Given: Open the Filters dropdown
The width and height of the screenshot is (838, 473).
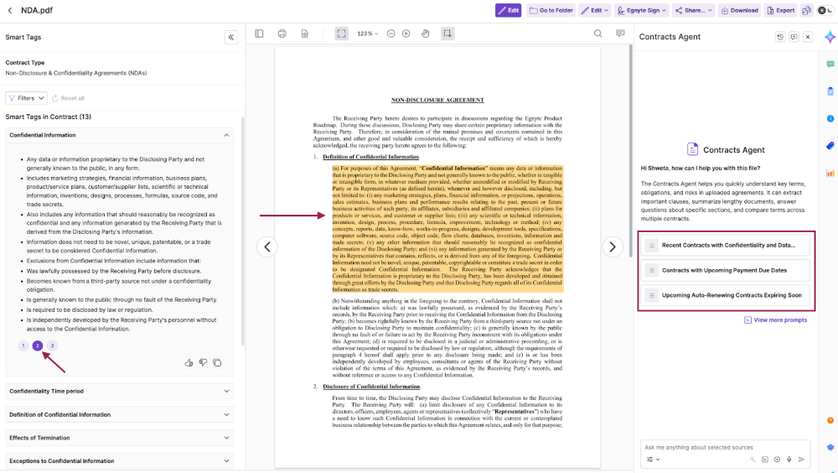Looking at the screenshot, I should [x=26, y=98].
